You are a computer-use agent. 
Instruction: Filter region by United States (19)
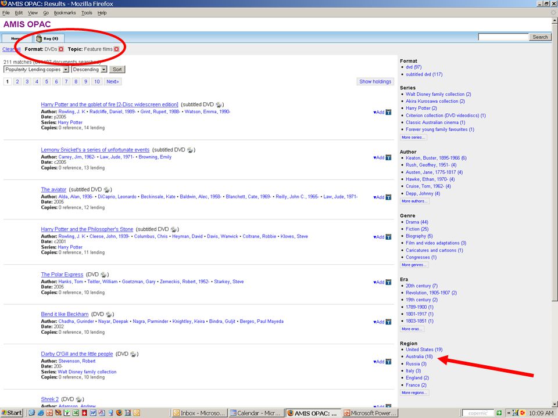[424, 349]
